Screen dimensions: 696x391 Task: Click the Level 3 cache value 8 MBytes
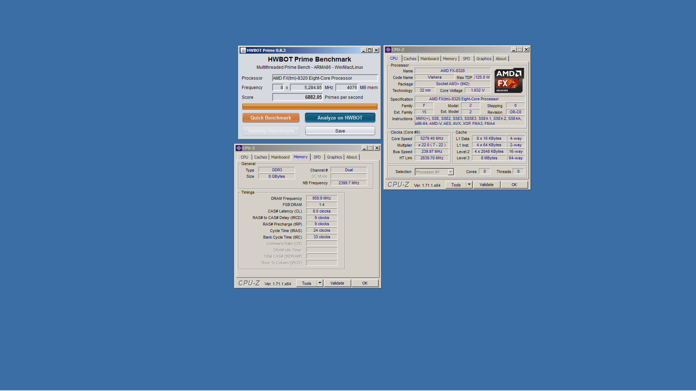(x=489, y=158)
